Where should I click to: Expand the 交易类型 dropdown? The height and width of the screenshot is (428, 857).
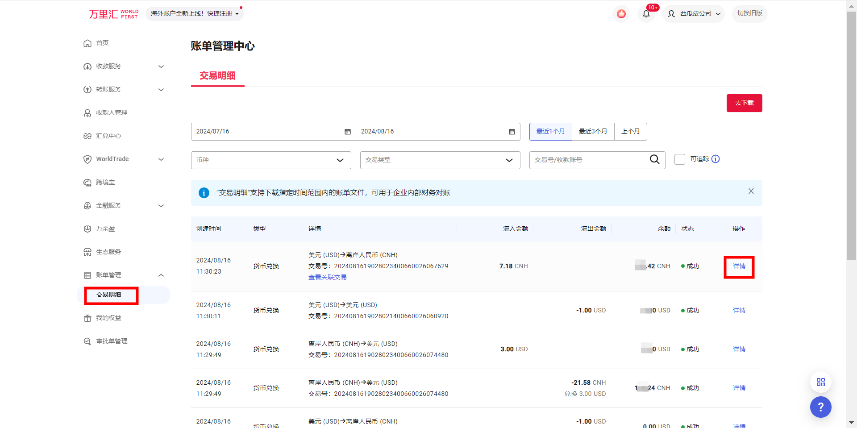[x=440, y=160]
